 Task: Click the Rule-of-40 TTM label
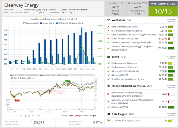120,107
